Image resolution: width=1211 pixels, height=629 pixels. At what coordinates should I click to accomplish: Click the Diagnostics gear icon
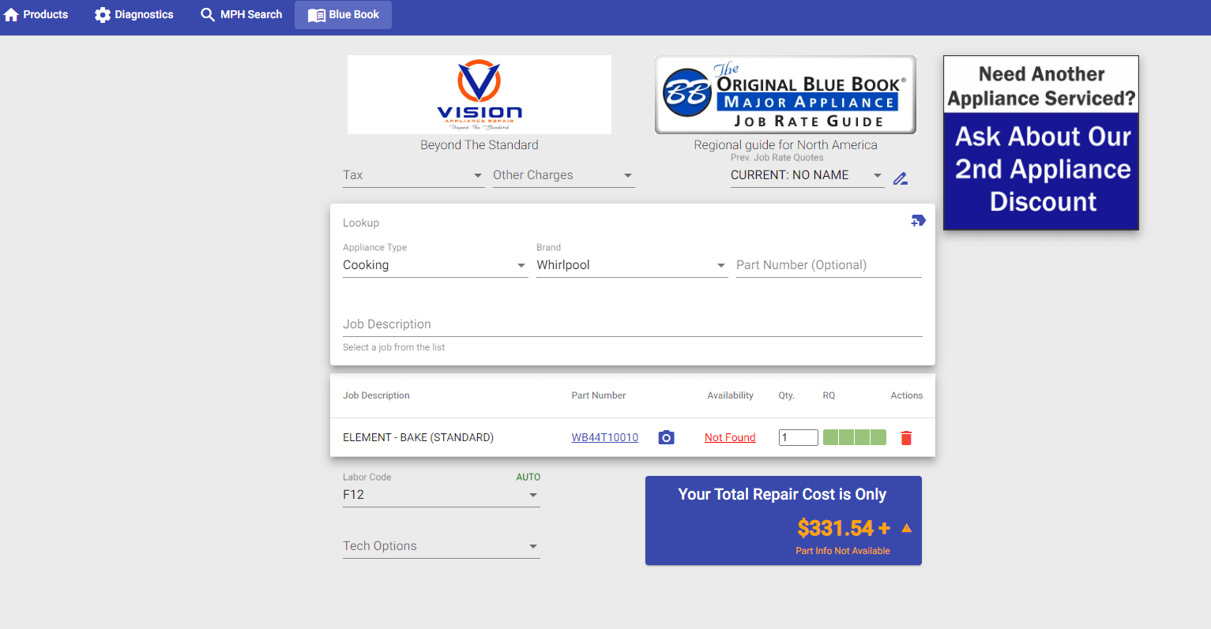click(103, 15)
